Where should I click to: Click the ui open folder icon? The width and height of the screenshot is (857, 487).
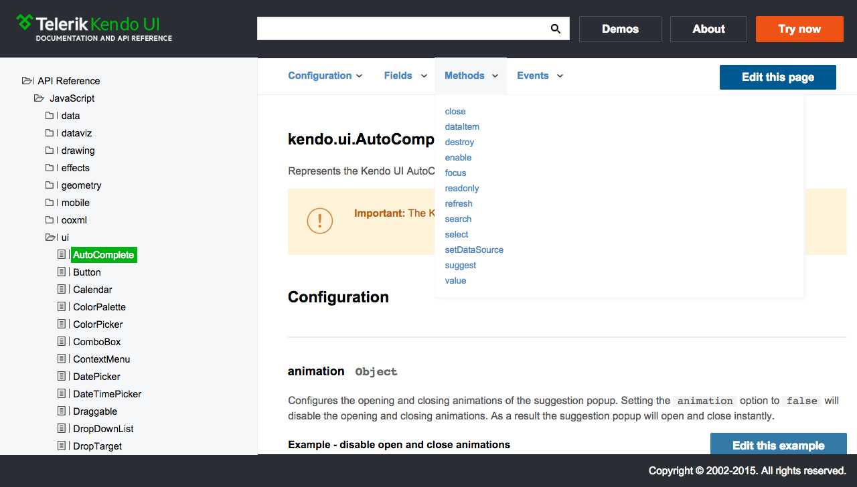click(x=51, y=237)
